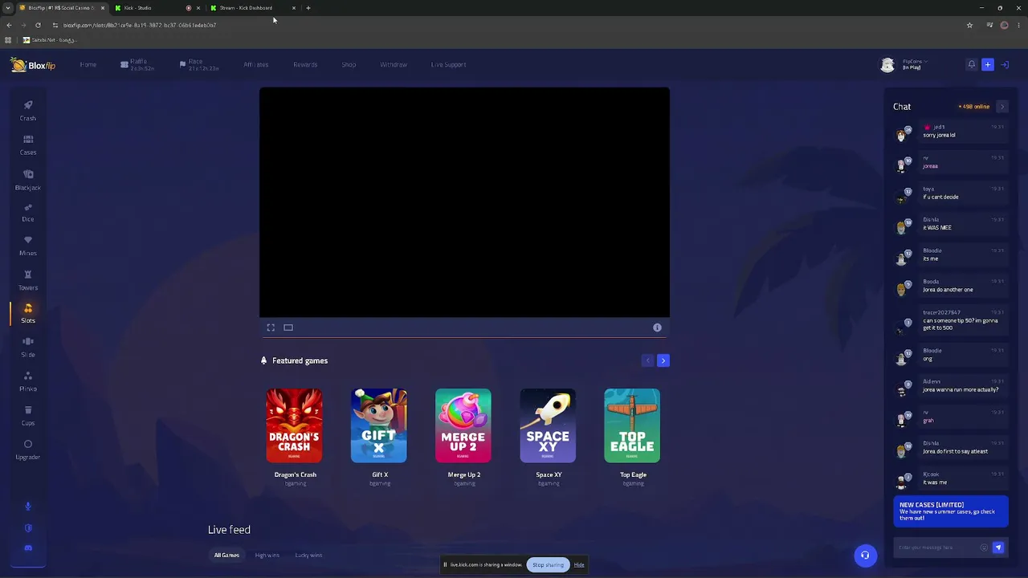1028x578 pixels.
Task: Open Blackjack from the left sidebar
Action: point(28,180)
